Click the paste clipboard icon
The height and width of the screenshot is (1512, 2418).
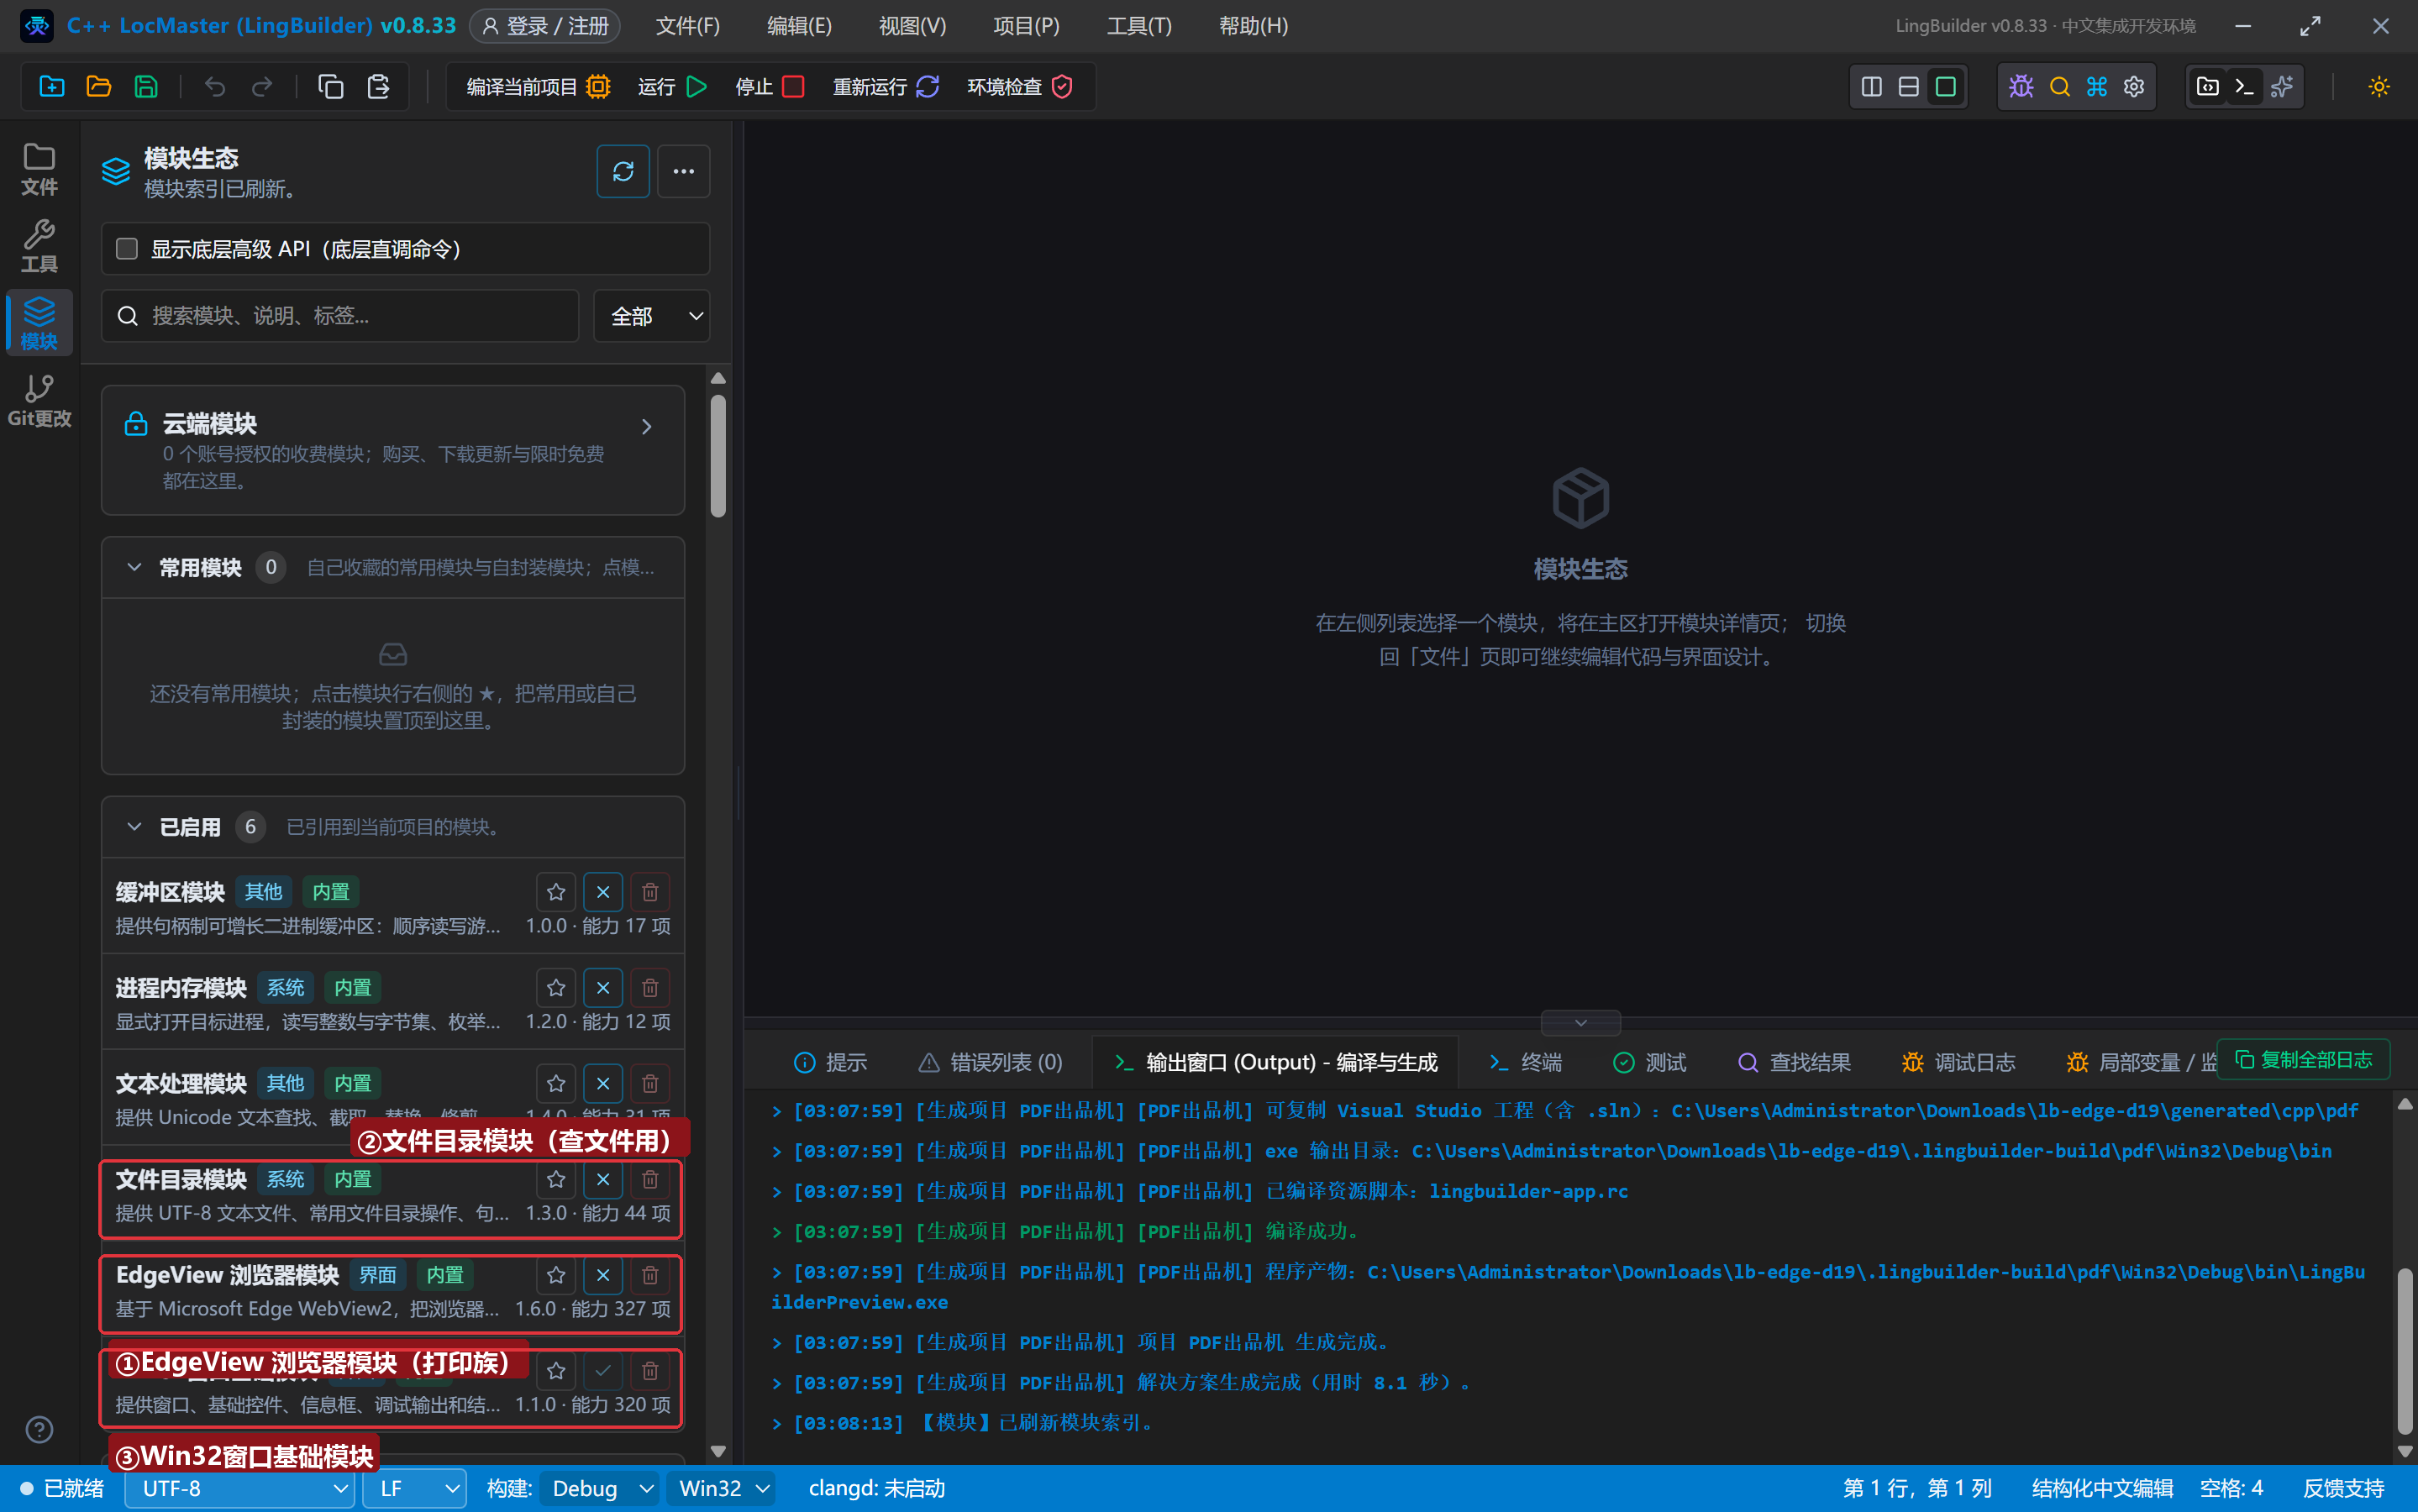(x=378, y=87)
